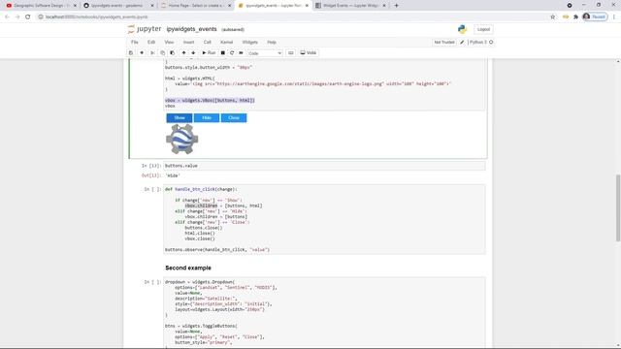The height and width of the screenshot is (349, 621).
Task: Open the Edit menu
Action: pyautogui.click(x=151, y=42)
